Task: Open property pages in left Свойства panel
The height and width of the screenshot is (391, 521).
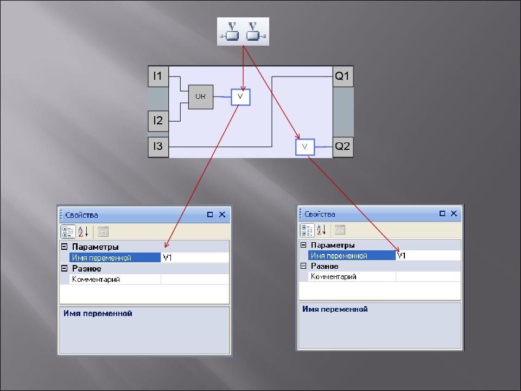Action: (103, 232)
